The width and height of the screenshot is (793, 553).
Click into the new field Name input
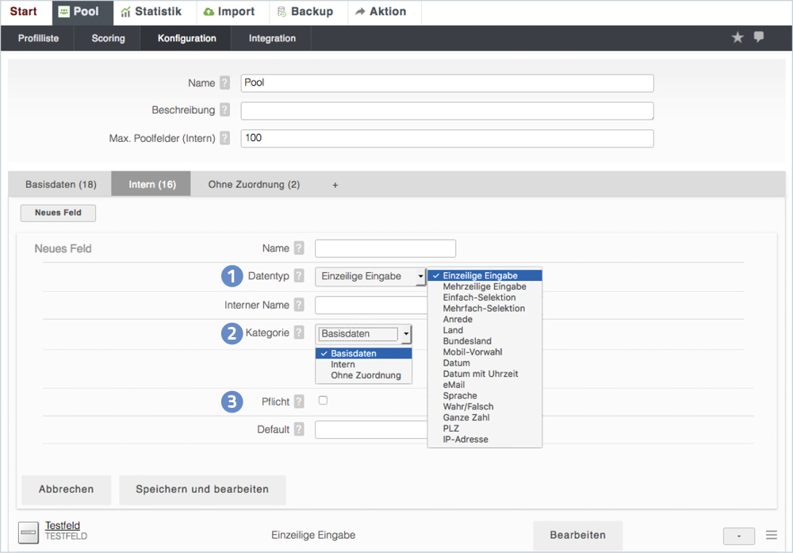(385, 248)
